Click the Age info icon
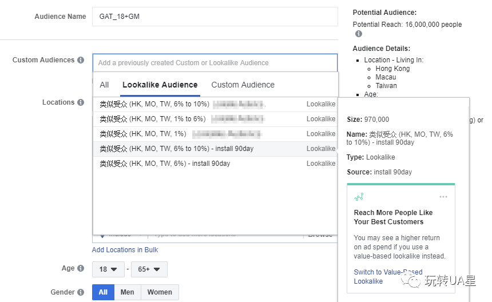This screenshot has height=302, width=492. point(81,268)
